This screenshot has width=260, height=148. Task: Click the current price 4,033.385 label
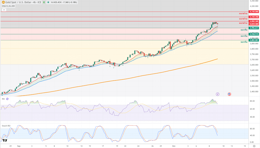(x=254, y=24)
